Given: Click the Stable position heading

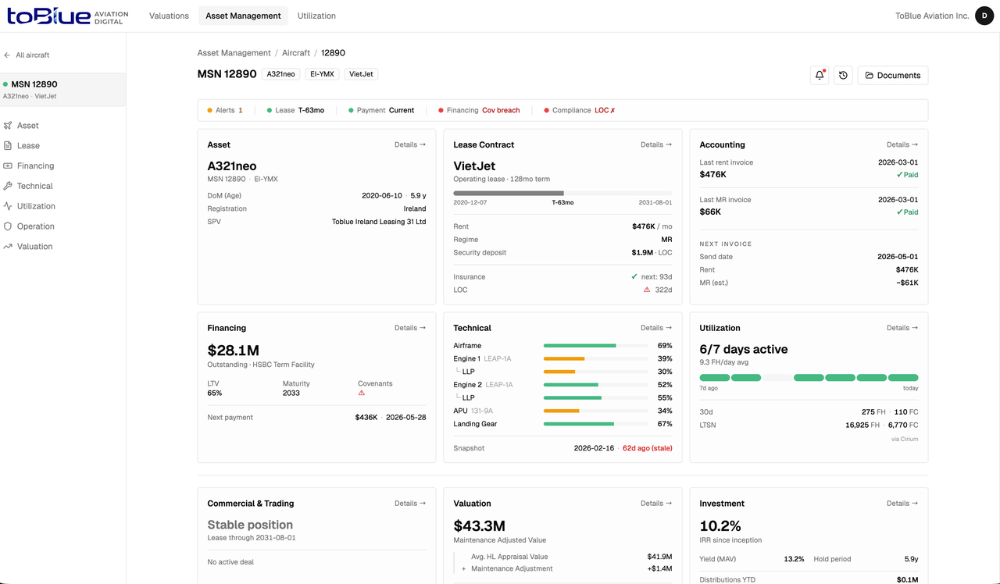Looking at the screenshot, I should [250, 525].
